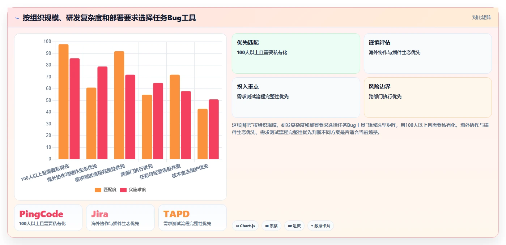Click the Chart.js tag chip
Viewport: 506px width, 245px height.
pyautogui.click(x=245, y=226)
